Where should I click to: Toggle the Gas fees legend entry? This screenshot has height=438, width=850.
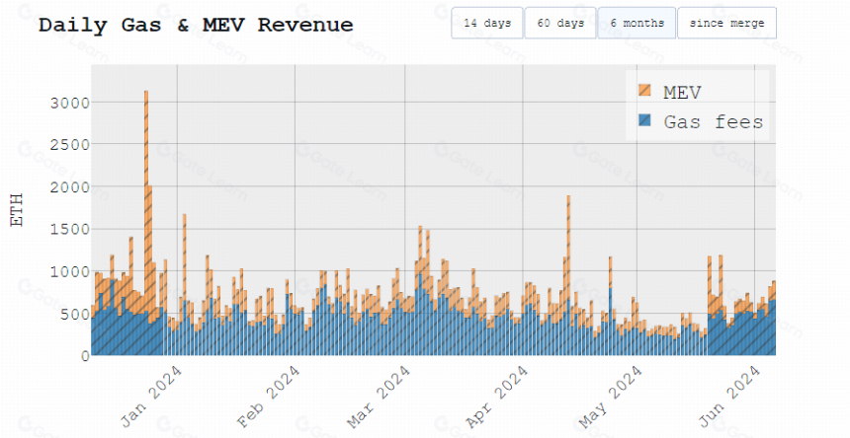(701, 121)
